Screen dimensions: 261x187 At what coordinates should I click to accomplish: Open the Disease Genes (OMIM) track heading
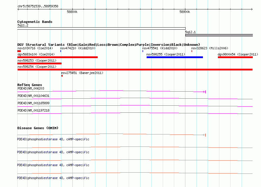pos(38,128)
